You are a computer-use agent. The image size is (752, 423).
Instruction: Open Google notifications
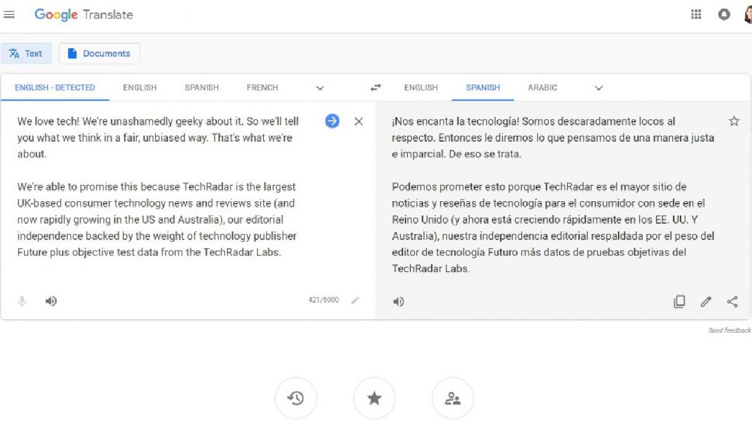724,14
